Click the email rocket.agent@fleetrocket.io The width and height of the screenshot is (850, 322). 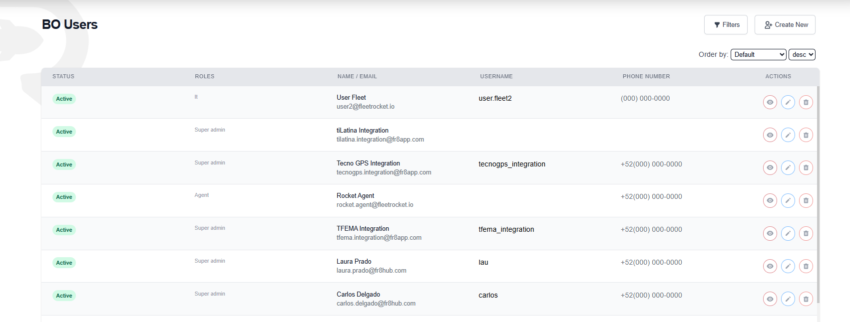click(375, 205)
